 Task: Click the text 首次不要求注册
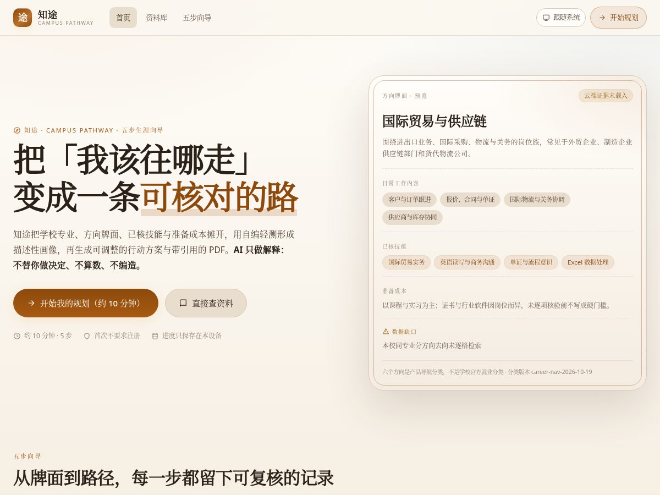[117, 335]
